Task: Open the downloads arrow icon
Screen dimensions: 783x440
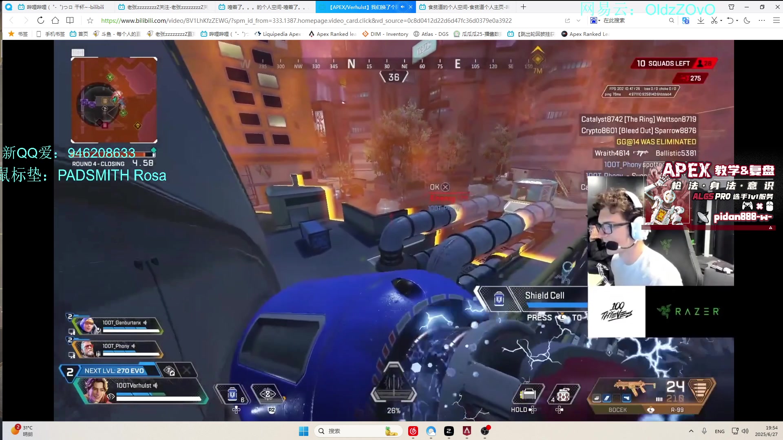Action: (701, 20)
